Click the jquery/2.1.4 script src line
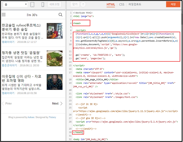 tap(127, 122)
